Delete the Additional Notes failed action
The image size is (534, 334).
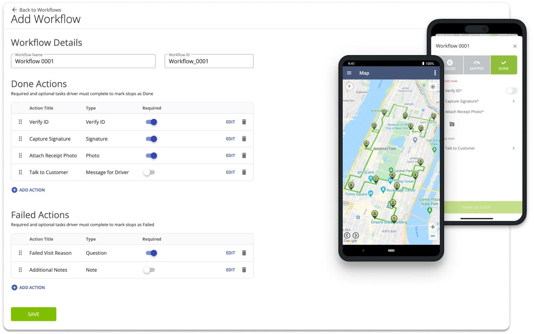(x=244, y=270)
